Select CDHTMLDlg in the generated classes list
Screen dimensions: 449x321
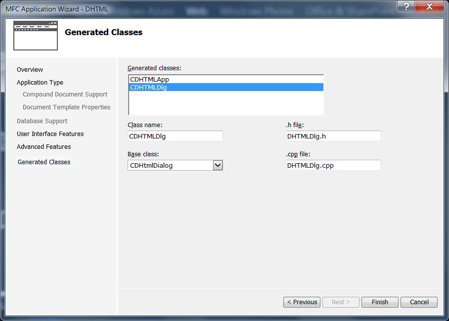point(226,88)
